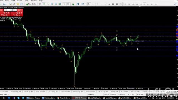Zoom out on the chart
178x100 pixels.
(x=56, y=4)
